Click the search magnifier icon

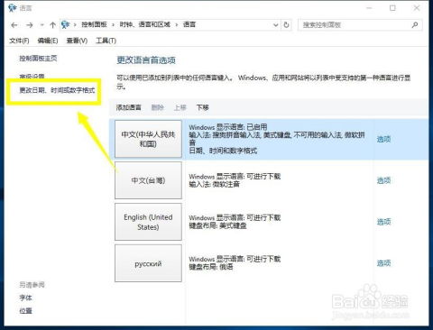tap(415, 25)
